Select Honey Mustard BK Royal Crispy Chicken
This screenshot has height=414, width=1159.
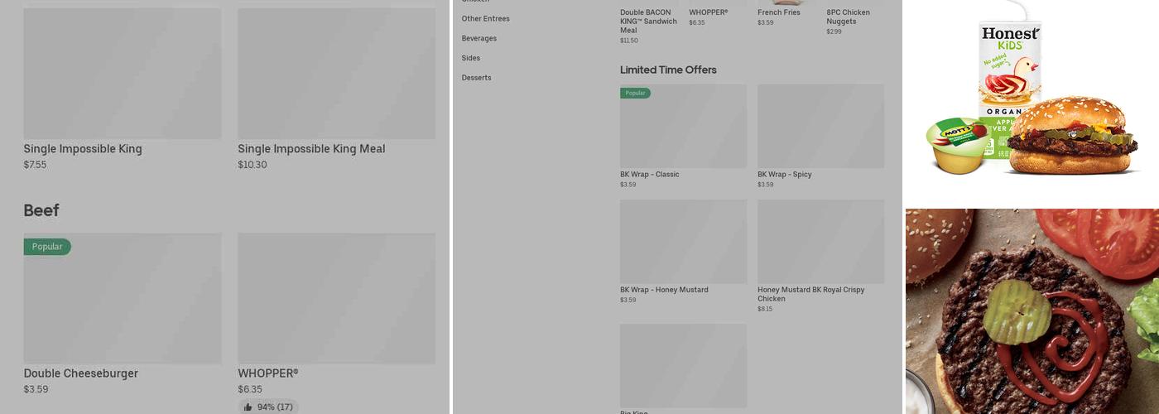click(810, 294)
